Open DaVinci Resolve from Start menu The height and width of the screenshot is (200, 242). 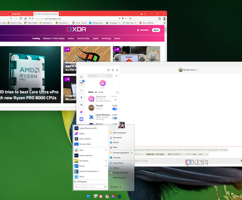[90, 139]
